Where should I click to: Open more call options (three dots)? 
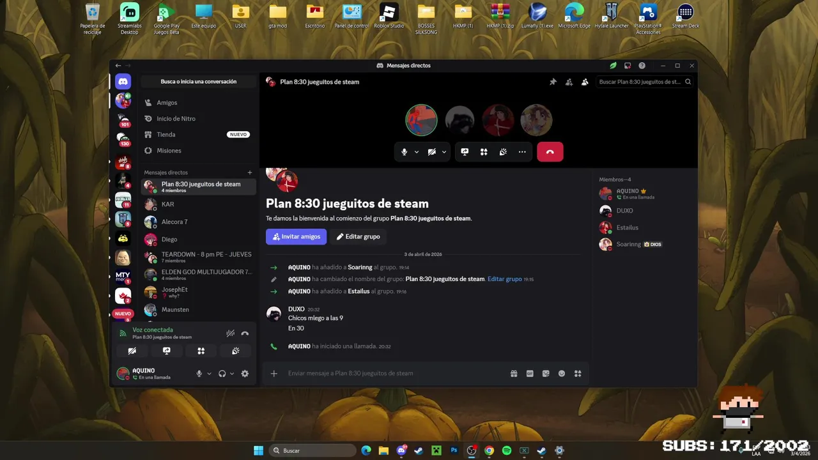click(x=522, y=151)
